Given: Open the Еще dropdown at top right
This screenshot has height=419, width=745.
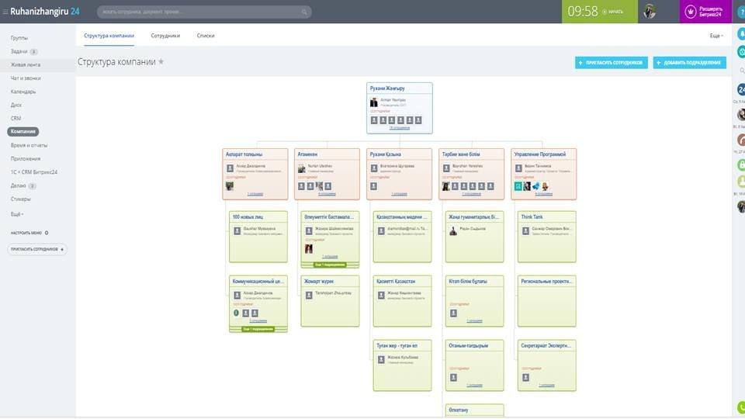Looking at the screenshot, I should (x=716, y=36).
